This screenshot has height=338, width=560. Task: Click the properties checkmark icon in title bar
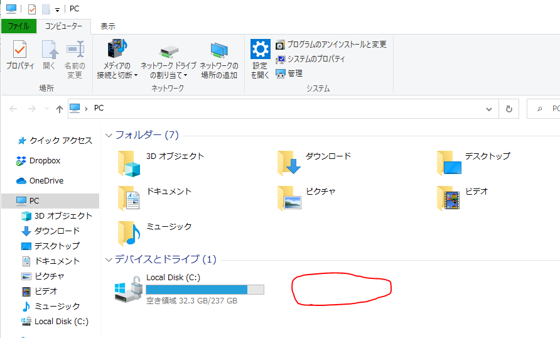pos(32,9)
